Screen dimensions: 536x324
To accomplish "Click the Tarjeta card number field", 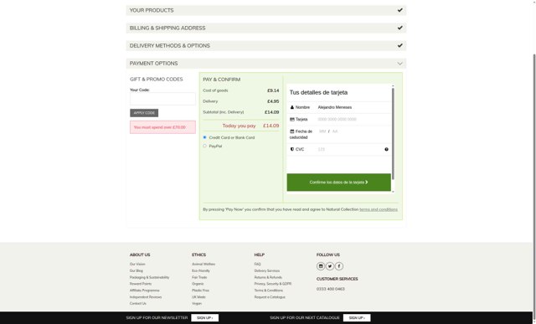I will pos(353,119).
